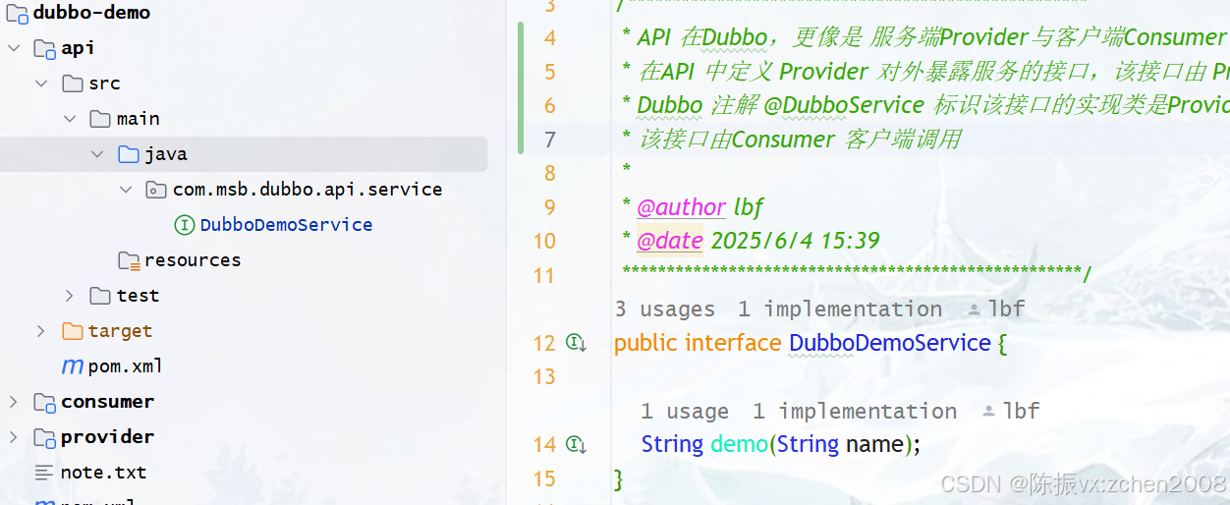Click the main folder icon

pyautogui.click(x=100, y=119)
